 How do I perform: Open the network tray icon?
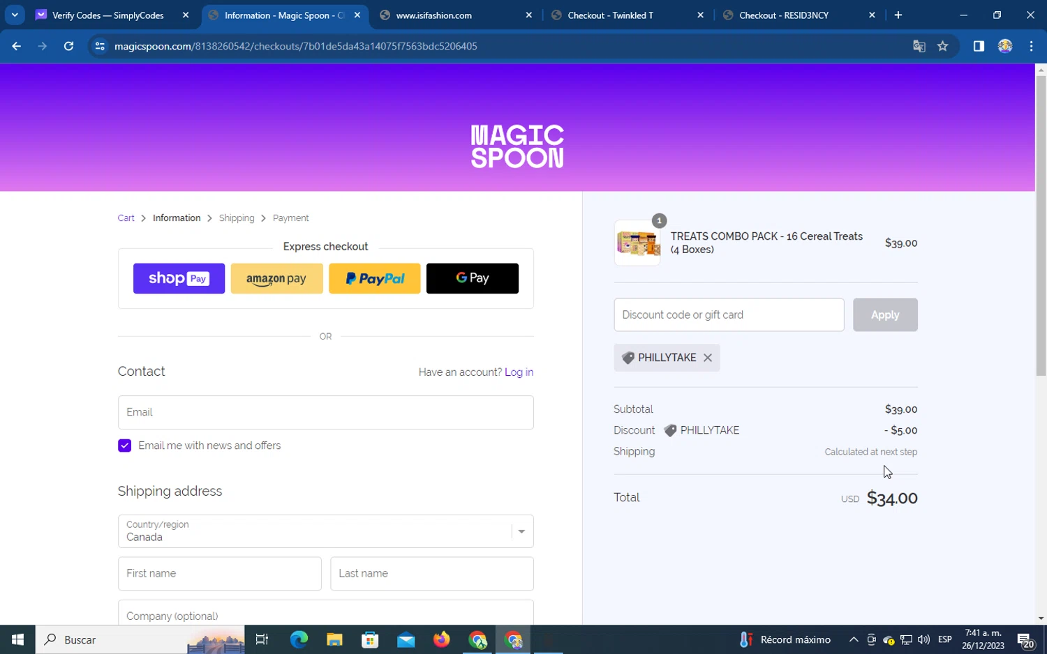point(906,639)
